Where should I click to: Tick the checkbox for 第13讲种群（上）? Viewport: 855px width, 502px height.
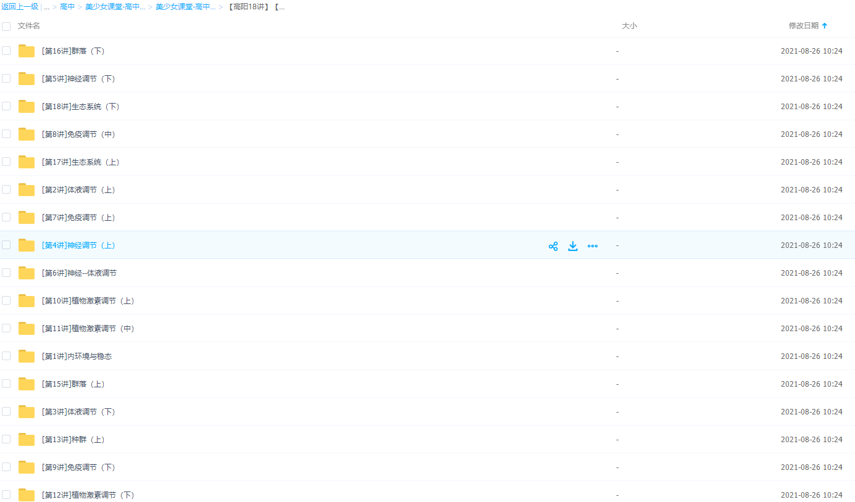click(6, 439)
